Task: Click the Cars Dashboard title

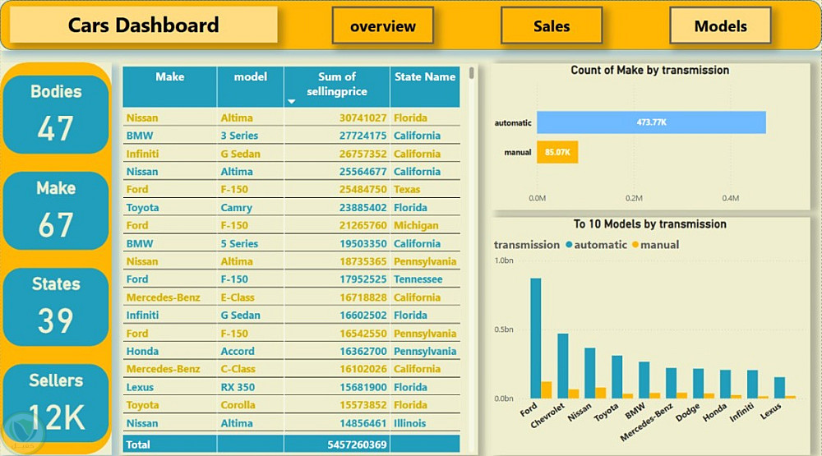Action: click(144, 25)
